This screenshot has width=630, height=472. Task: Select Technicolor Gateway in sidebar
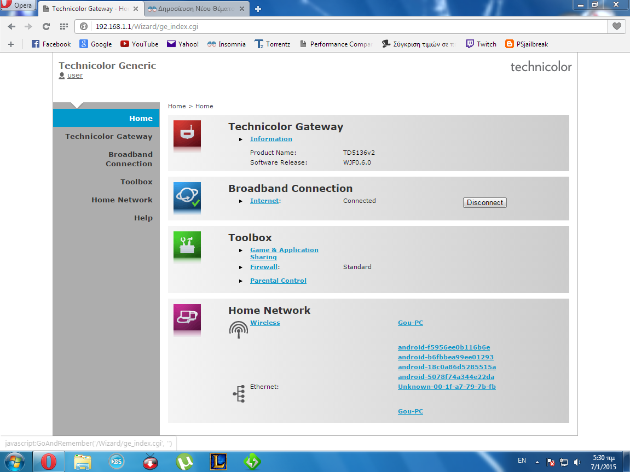108,137
